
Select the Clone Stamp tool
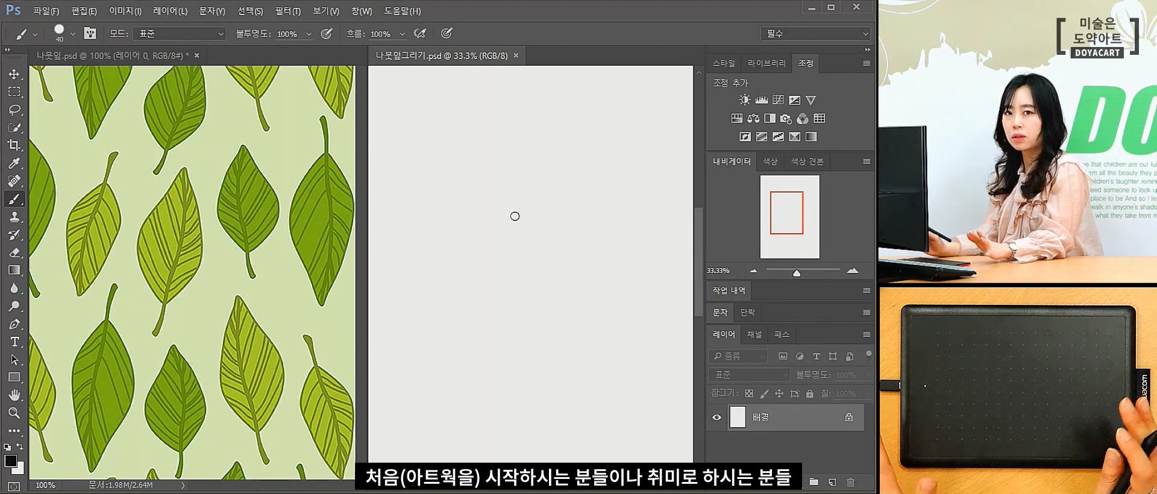coord(14,217)
